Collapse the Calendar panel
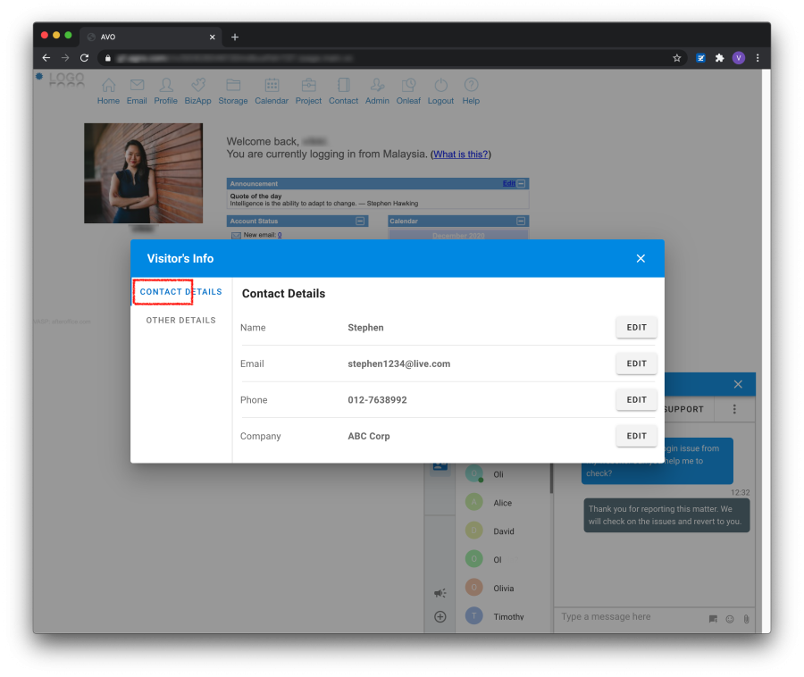This screenshot has height=677, width=804. click(x=523, y=221)
